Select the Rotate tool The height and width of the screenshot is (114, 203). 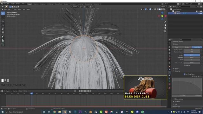pos(3,25)
